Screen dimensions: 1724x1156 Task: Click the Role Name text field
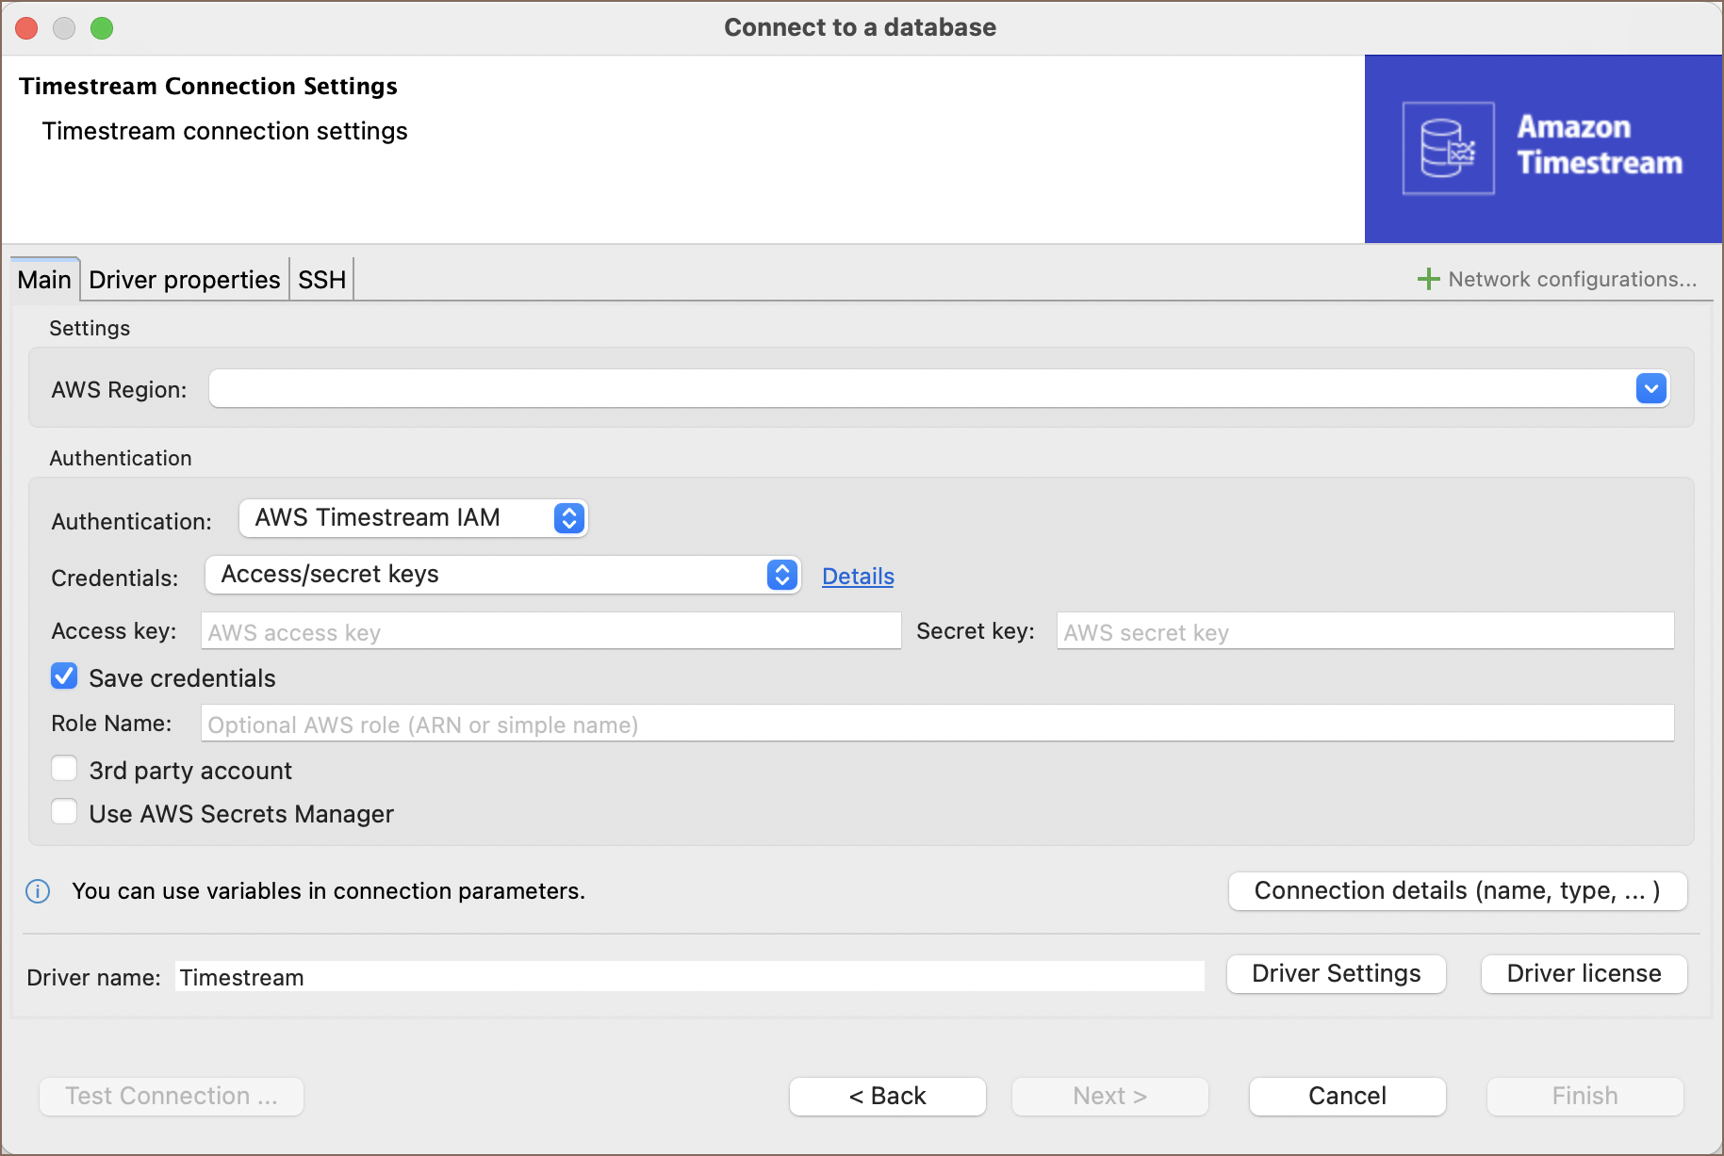coord(937,724)
